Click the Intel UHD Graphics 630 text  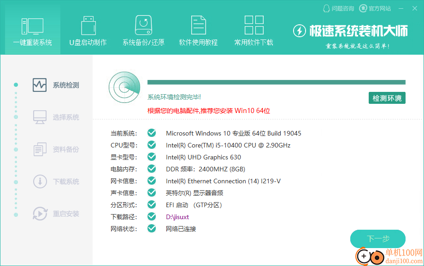[x=203, y=157]
